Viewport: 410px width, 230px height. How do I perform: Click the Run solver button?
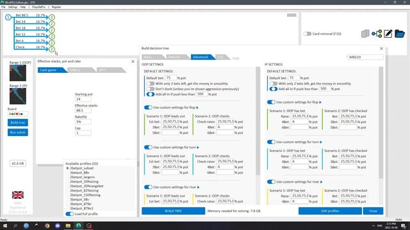[x=18, y=132]
